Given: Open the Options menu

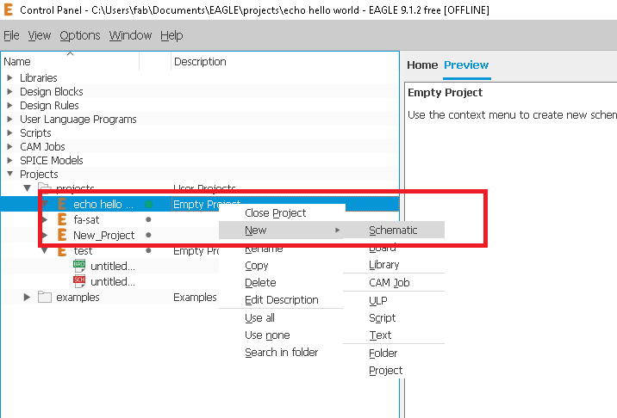Looking at the screenshot, I should pyautogui.click(x=80, y=35).
